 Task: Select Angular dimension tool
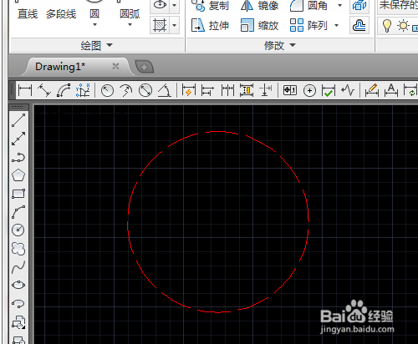coord(165,90)
